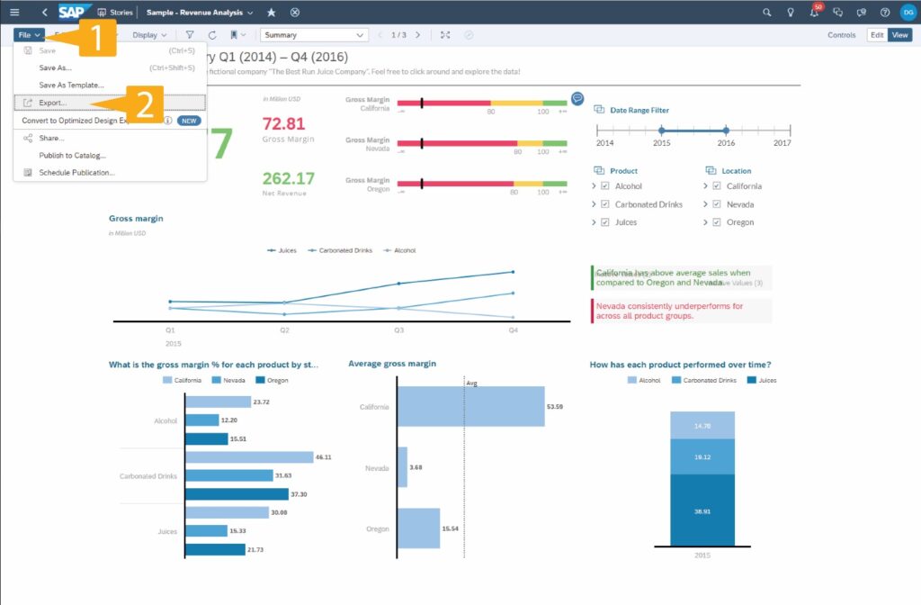Refresh the story data

[x=212, y=34]
